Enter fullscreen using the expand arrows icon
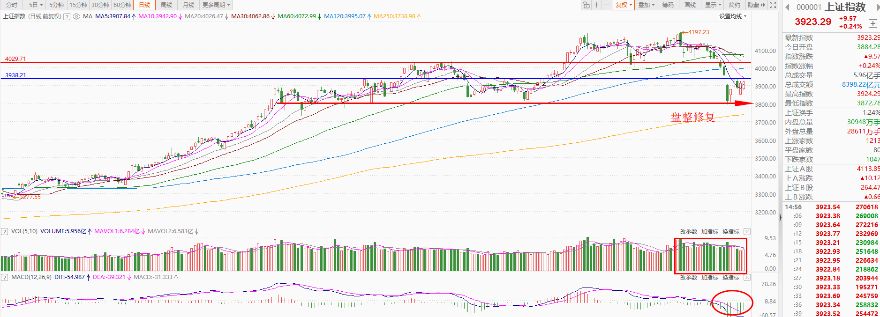The image size is (880, 317). click(x=773, y=5)
